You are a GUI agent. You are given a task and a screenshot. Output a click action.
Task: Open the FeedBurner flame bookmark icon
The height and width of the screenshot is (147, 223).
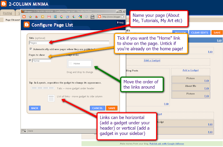(36, 17)
